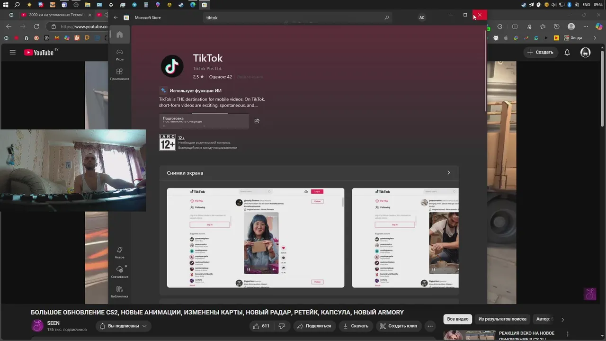Click Скачать under the video

[356, 326]
